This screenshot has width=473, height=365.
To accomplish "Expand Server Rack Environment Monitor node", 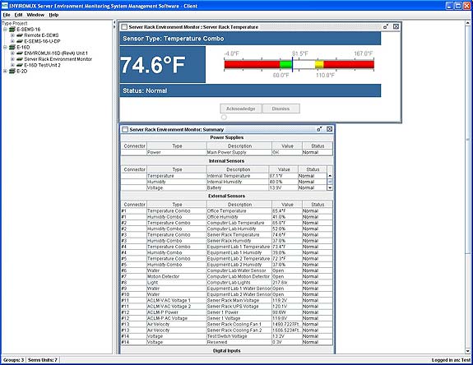I will tap(12, 59).
